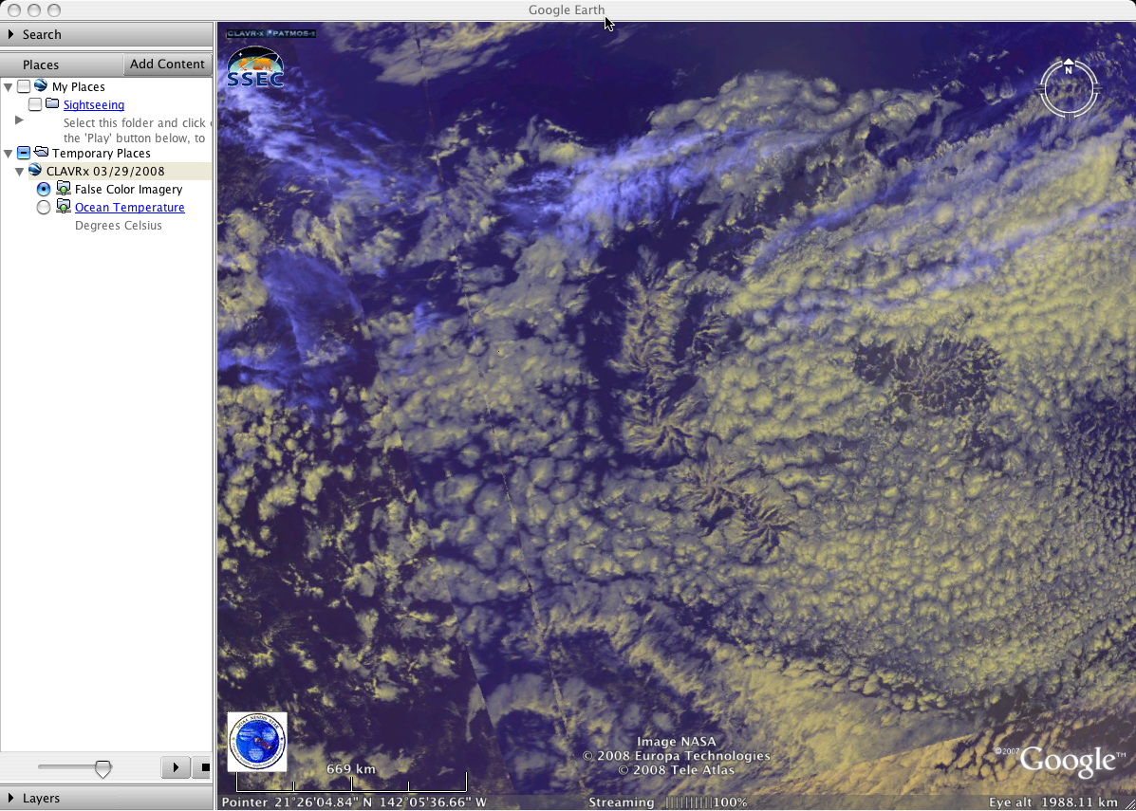Click the Google logo on the map
This screenshot has width=1136, height=811.
pyautogui.click(x=1069, y=761)
